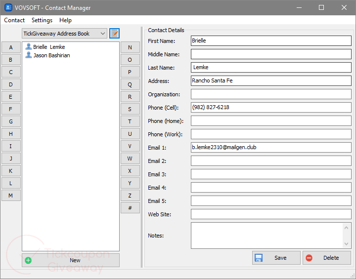Filter contacts by letter N
The width and height of the screenshot is (356, 279).
[130, 47]
